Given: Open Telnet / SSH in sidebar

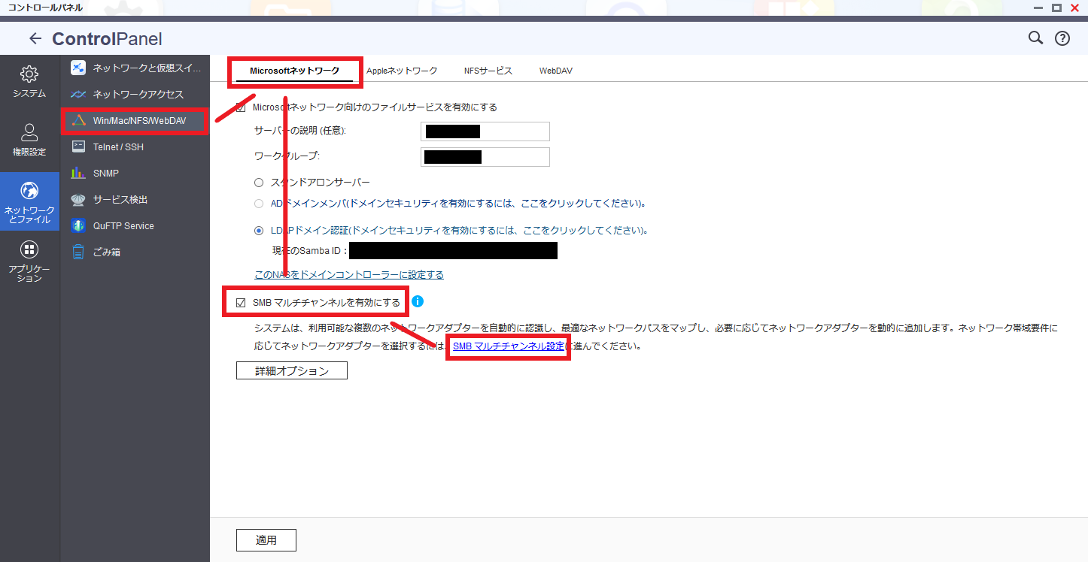Looking at the screenshot, I should pos(118,147).
